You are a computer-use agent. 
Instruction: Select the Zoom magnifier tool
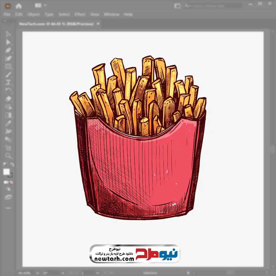(8, 156)
